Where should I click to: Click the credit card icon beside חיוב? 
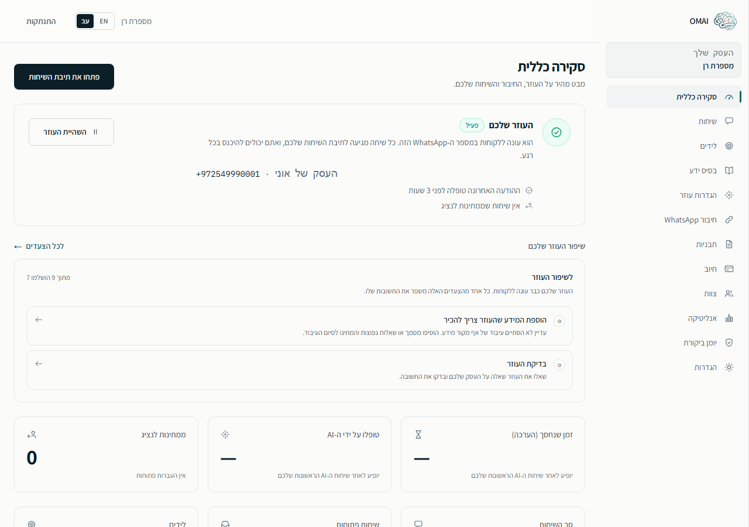click(x=729, y=269)
